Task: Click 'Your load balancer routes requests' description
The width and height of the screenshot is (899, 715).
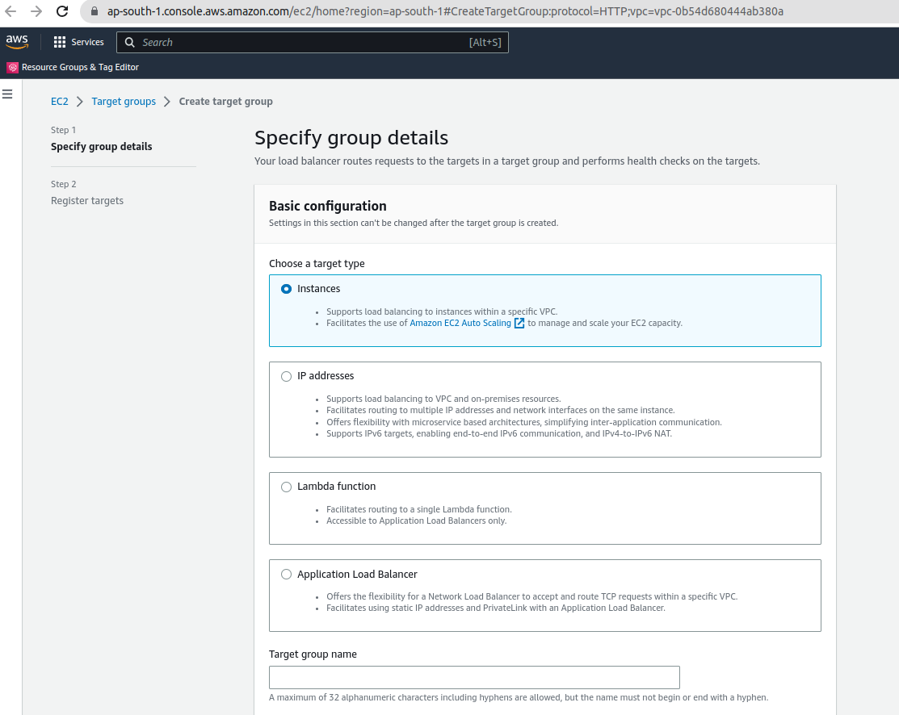Action: (x=506, y=161)
